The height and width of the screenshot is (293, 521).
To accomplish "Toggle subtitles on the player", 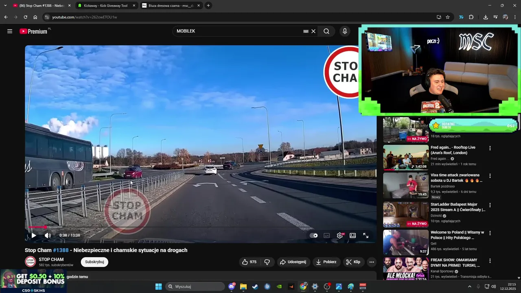I will pyautogui.click(x=326, y=235).
